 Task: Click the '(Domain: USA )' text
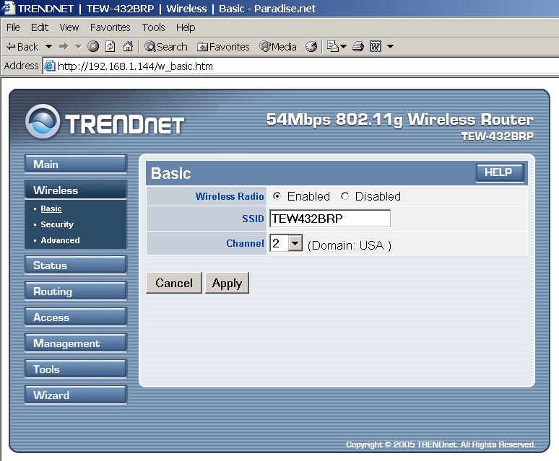(x=350, y=245)
